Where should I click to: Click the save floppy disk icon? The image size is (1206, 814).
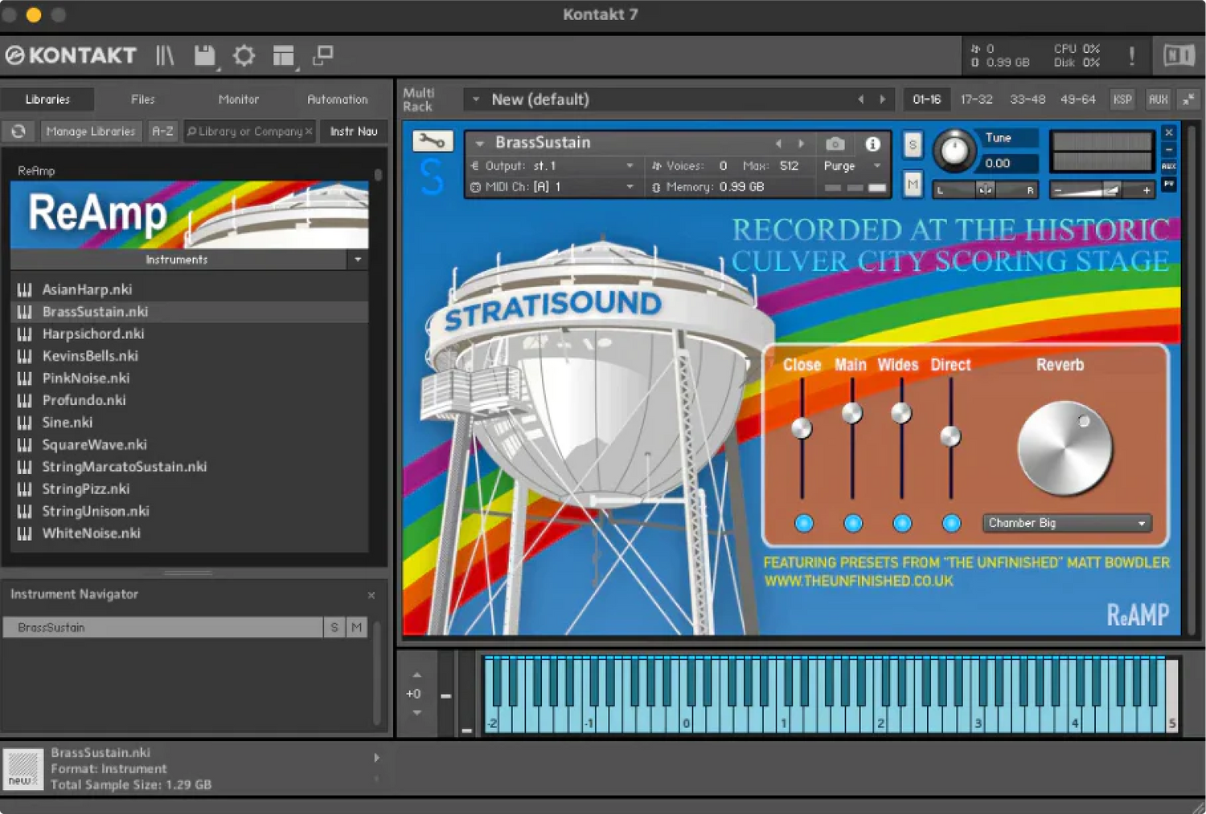click(x=204, y=55)
